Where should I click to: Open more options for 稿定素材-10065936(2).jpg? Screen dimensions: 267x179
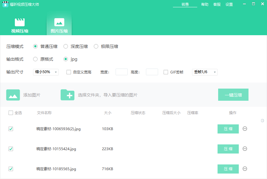(x=245, y=129)
